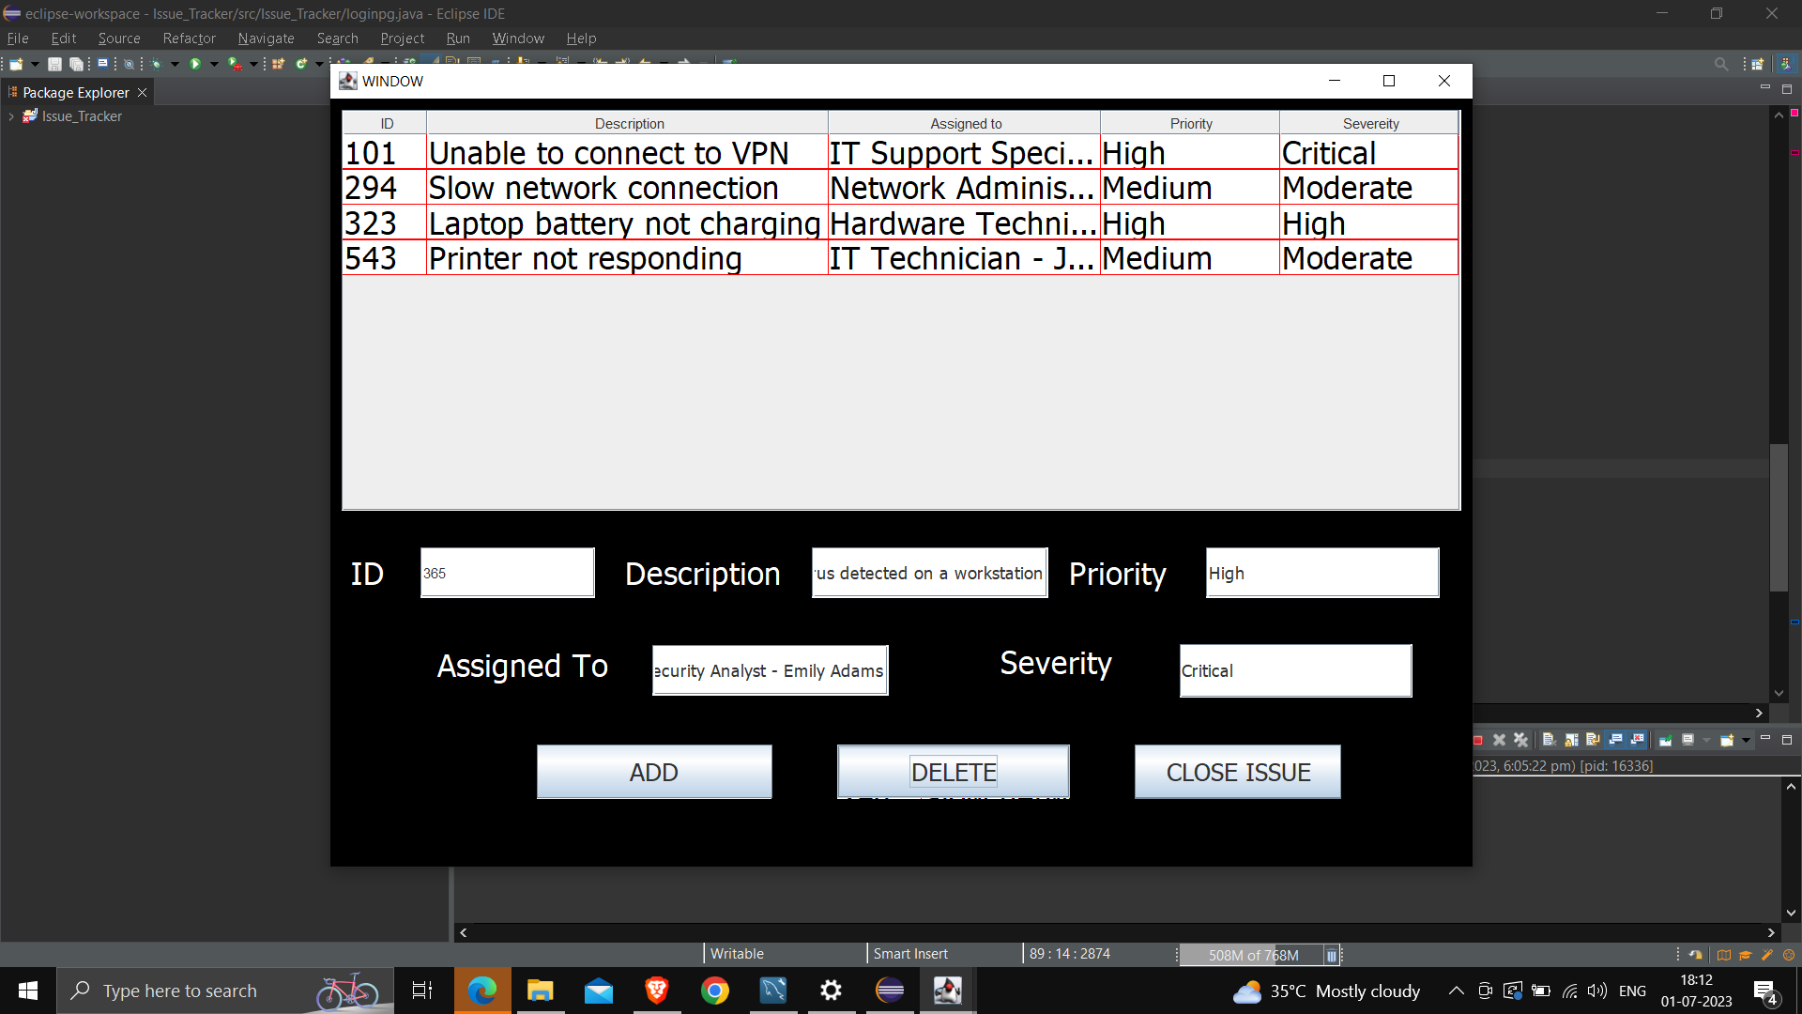The height and width of the screenshot is (1014, 1802).
Task: Click the New Java Project icon
Action: click(278, 63)
